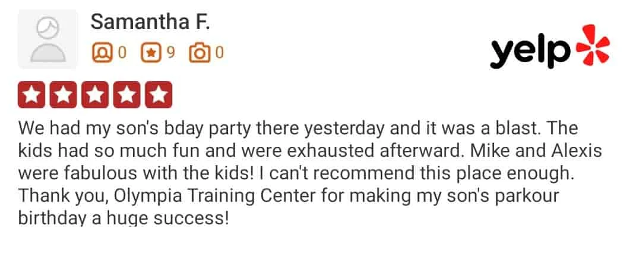Image resolution: width=636 pixels, height=277 pixels.
Task: Click the yelp wordmark text
Action: point(530,51)
